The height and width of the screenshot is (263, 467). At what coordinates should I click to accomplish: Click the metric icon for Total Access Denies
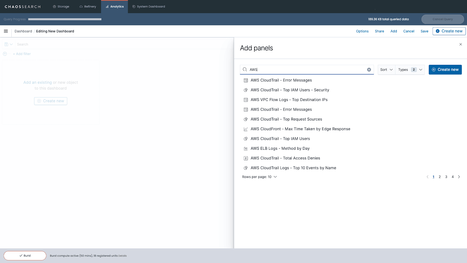tap(245, 158)
